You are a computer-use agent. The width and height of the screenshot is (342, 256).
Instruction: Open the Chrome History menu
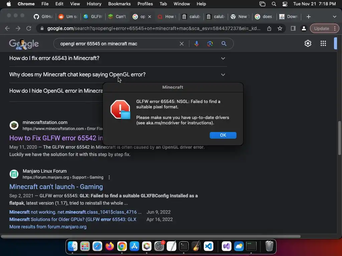click(94, 4)
